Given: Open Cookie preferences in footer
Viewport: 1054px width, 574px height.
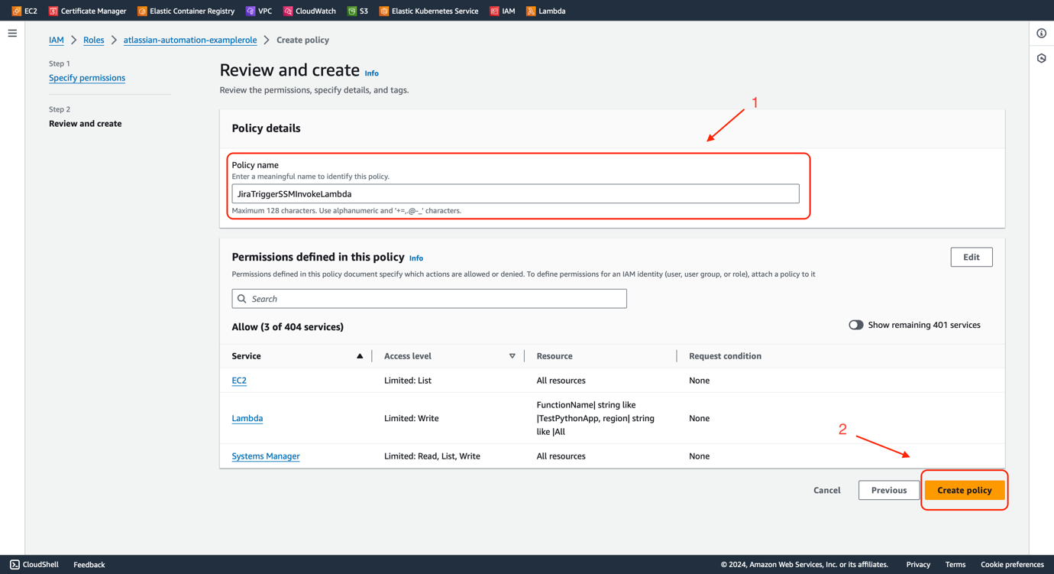Looking at the screenshot, I should click(1012, 565).
